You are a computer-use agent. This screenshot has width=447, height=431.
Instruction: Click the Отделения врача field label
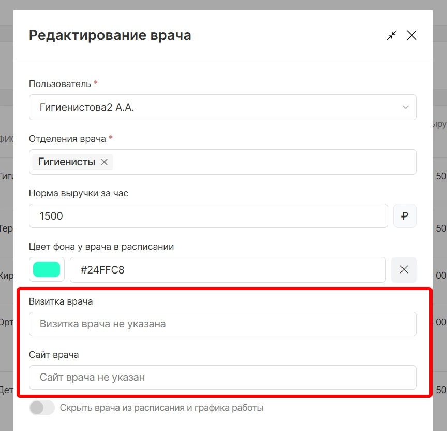point(67,138)
